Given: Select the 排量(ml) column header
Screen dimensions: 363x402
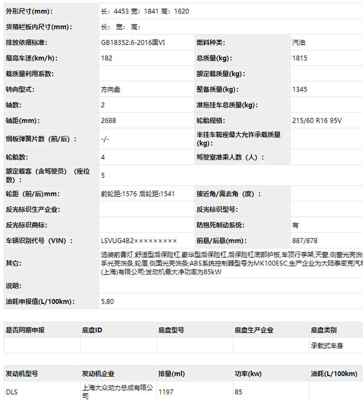Looking at the screenshot, I should [x=172, y=374].
